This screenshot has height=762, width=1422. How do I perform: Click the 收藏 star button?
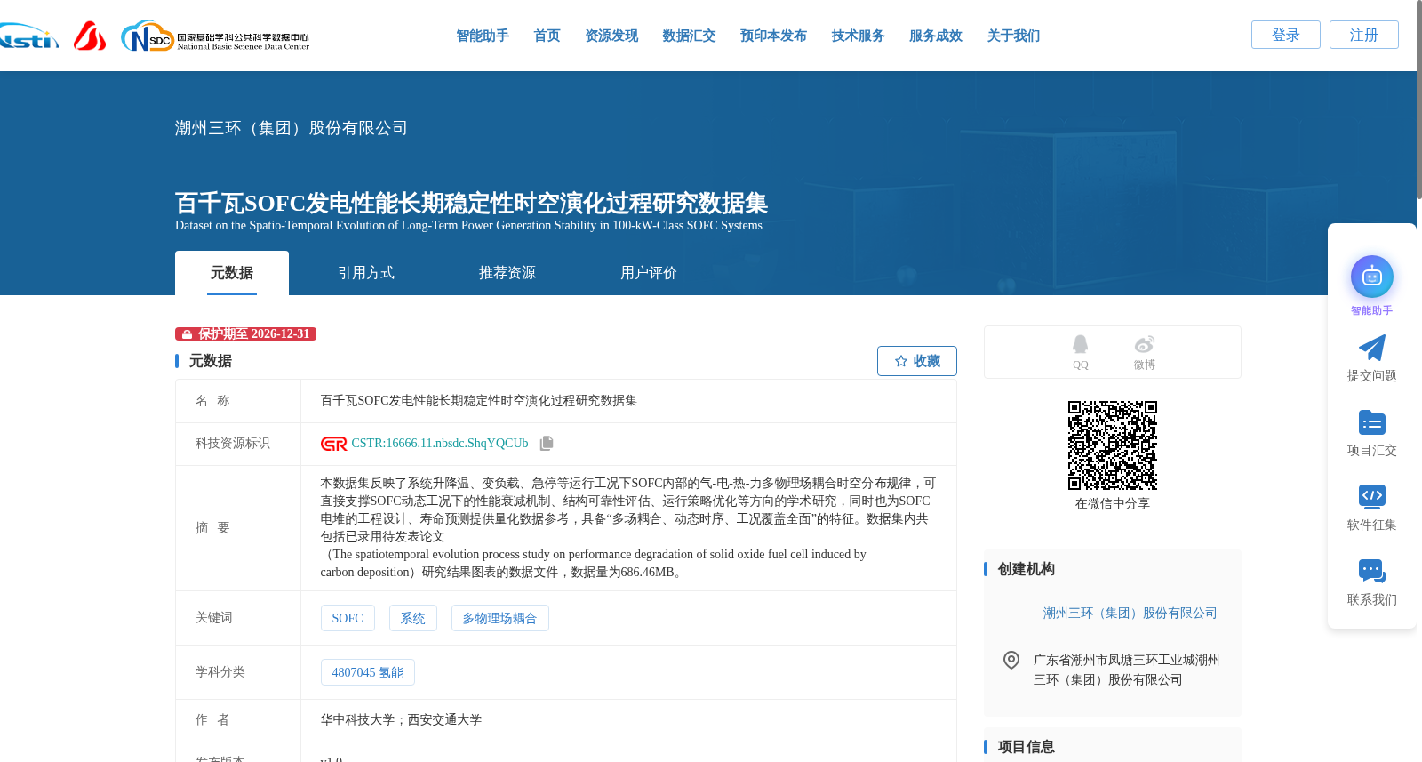916,361
